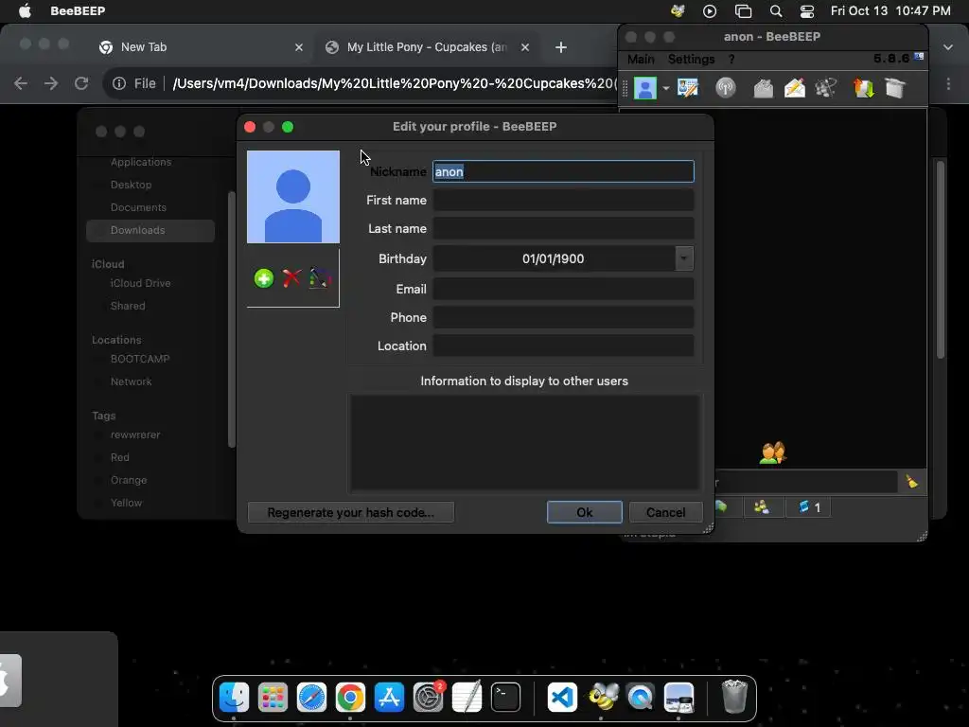Click the color picker icon under the avatar

click(320, 278)
